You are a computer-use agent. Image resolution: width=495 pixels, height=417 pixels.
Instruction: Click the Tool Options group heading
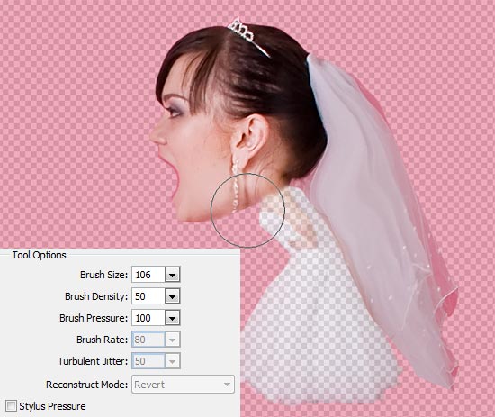click(39, 255)
